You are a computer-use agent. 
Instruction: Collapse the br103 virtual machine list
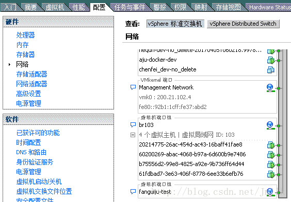coord(133,135)
